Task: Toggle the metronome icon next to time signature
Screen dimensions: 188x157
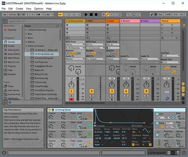Action: pos(38,15)
